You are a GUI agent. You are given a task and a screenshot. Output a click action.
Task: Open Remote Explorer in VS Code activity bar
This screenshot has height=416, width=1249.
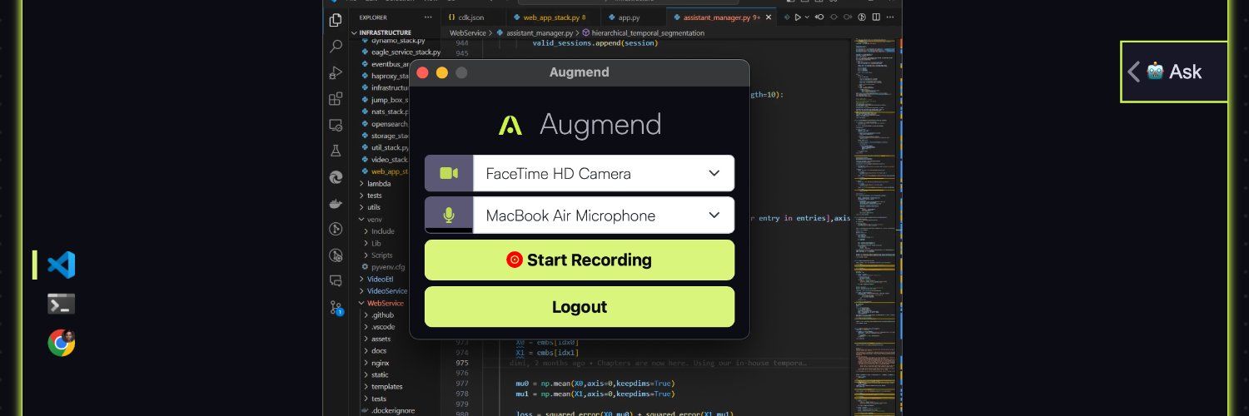(x=336, y=125)
